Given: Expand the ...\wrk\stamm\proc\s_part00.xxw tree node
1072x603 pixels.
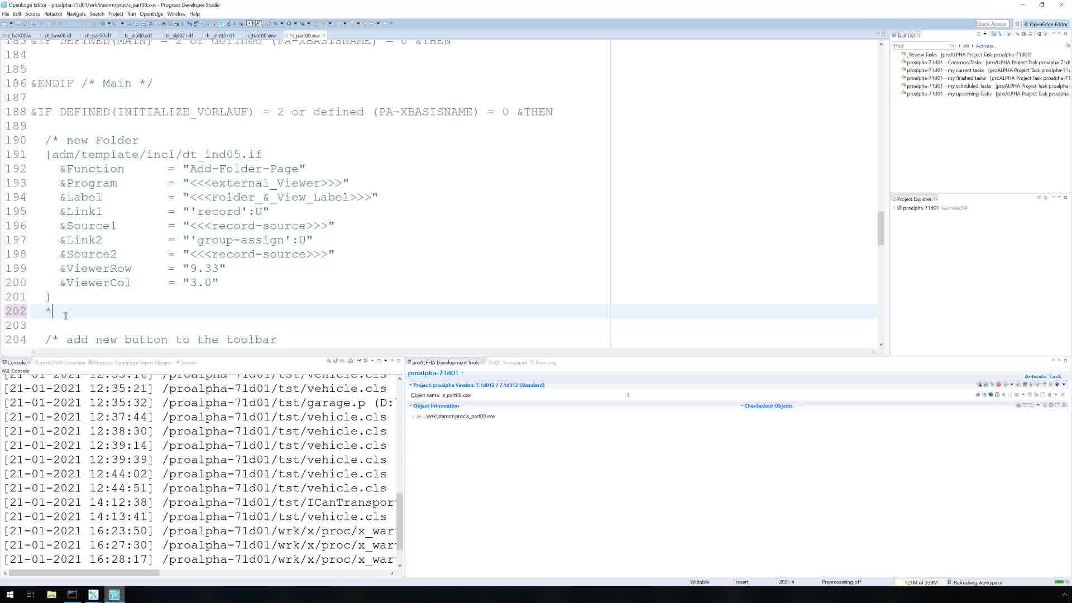Looking at the screenshot, I should pyautogui.click(x=413, y=417).
